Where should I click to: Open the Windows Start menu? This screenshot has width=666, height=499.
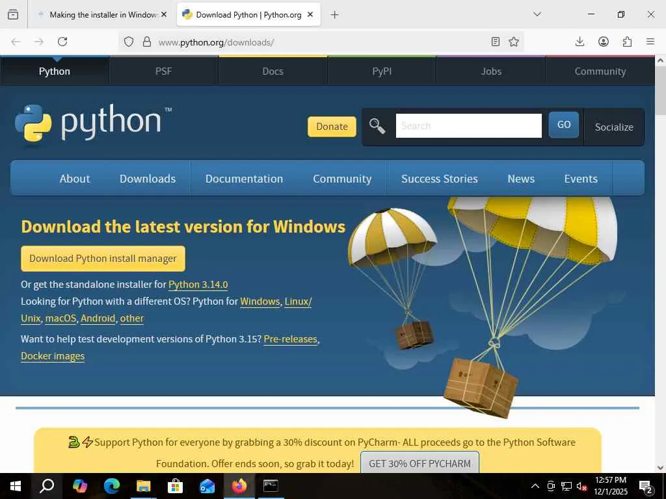(x=16, y=486)
